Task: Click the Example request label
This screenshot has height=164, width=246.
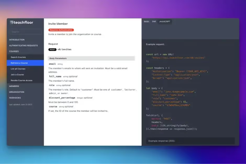Action: click(x=155, y=44)
